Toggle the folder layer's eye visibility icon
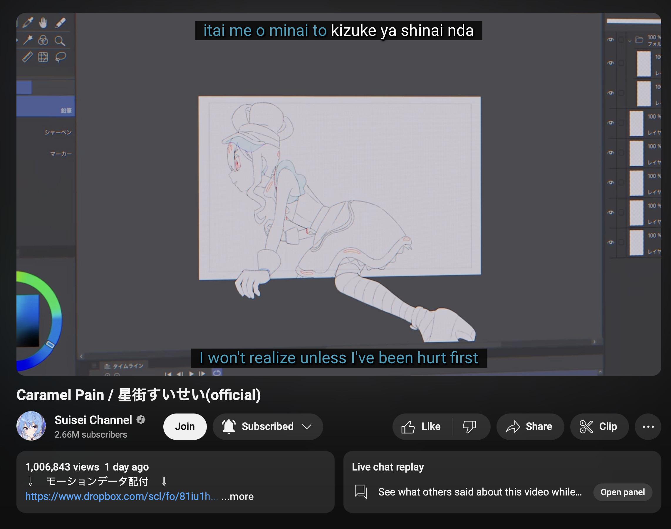This screenshot has height=529, width=671. [x=610, y=40]
